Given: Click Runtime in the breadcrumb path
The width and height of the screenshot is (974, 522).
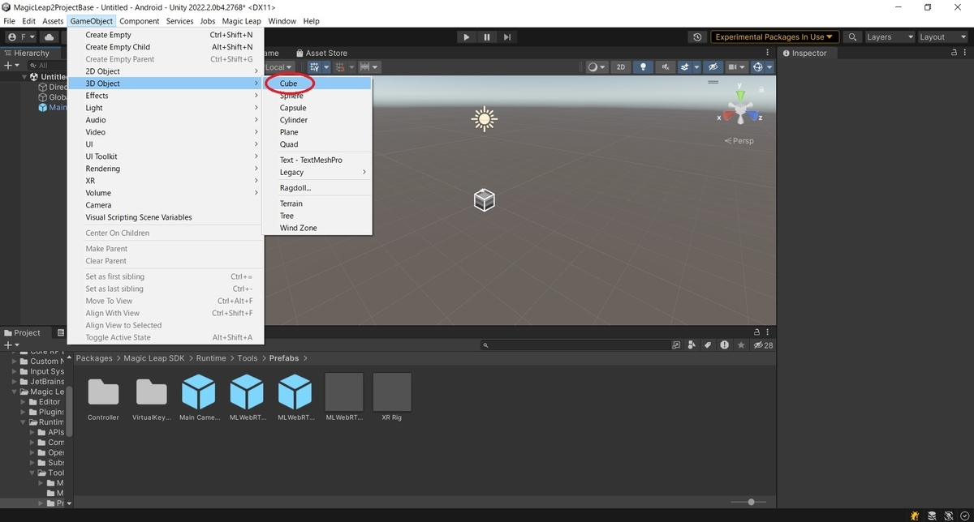Looking at the screenshot, I should point(211,358).
